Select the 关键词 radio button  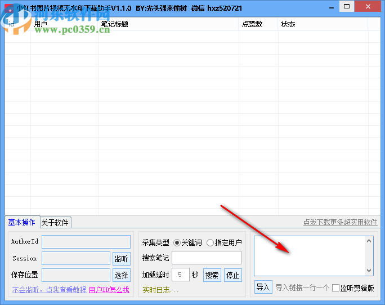pos(187,243)
